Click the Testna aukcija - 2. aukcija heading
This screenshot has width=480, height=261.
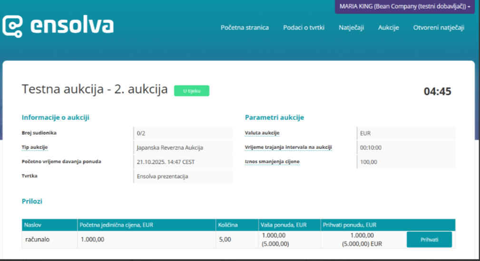[95, 89]
